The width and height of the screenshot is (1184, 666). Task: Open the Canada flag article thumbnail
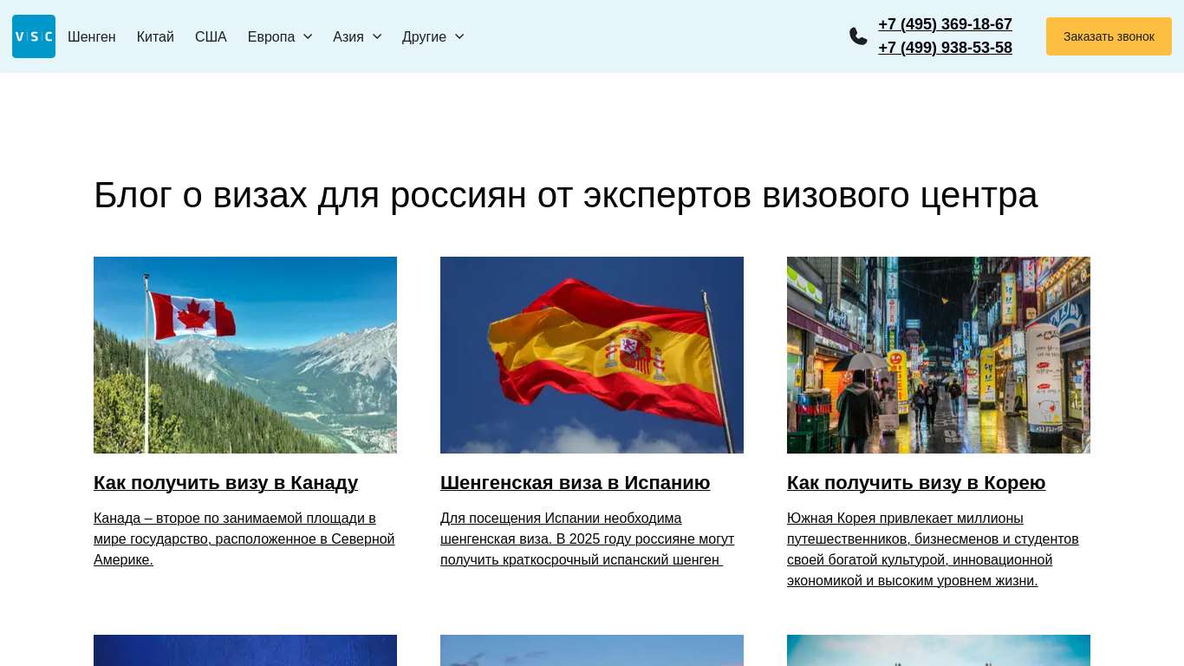click(245, 355)
